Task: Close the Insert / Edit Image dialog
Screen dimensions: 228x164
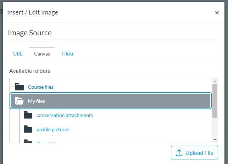Action: tap(217, 13)
